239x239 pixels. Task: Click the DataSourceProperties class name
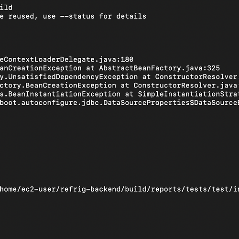point(146,103)
